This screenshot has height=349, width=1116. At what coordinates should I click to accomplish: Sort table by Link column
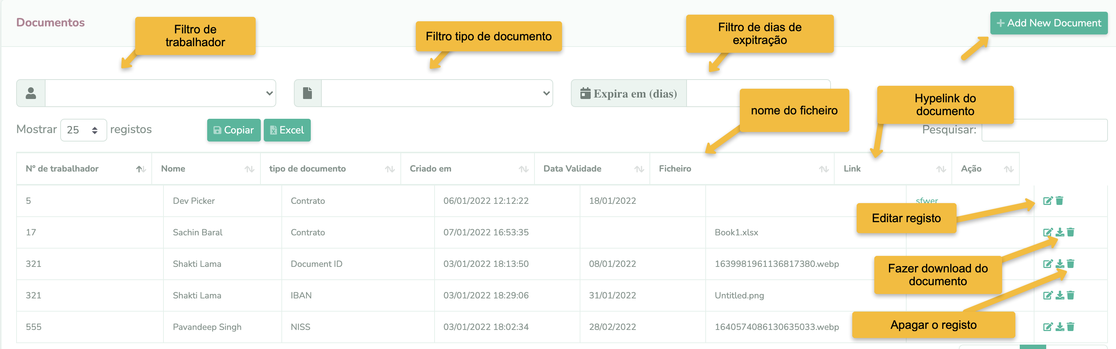click(x=893, y=169)
